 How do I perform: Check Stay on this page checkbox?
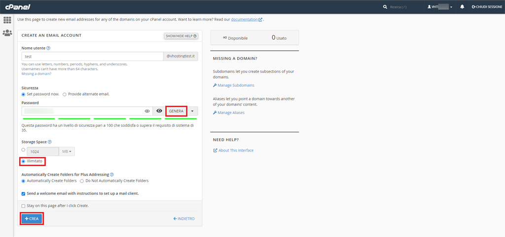coord(24,206)
